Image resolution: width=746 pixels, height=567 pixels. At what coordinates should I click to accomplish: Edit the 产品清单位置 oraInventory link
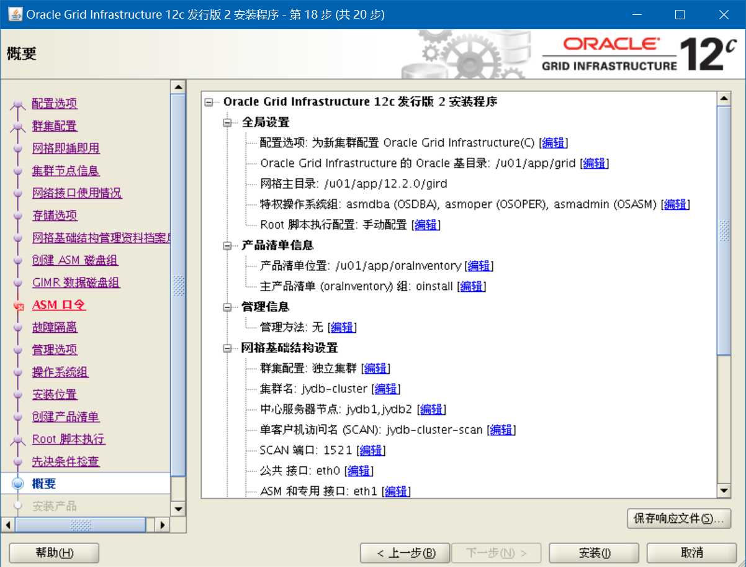click(479, 266)
